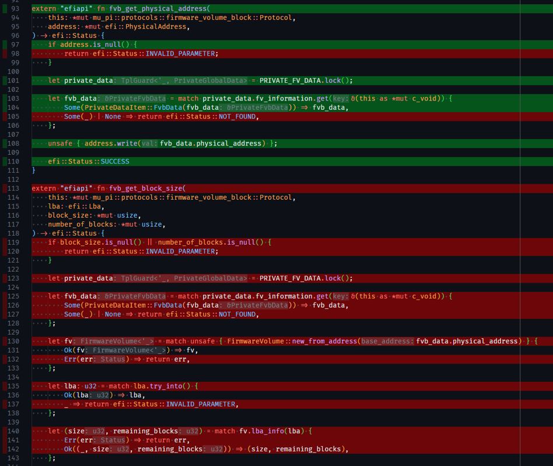Click the base_address inlay hint

388,341
